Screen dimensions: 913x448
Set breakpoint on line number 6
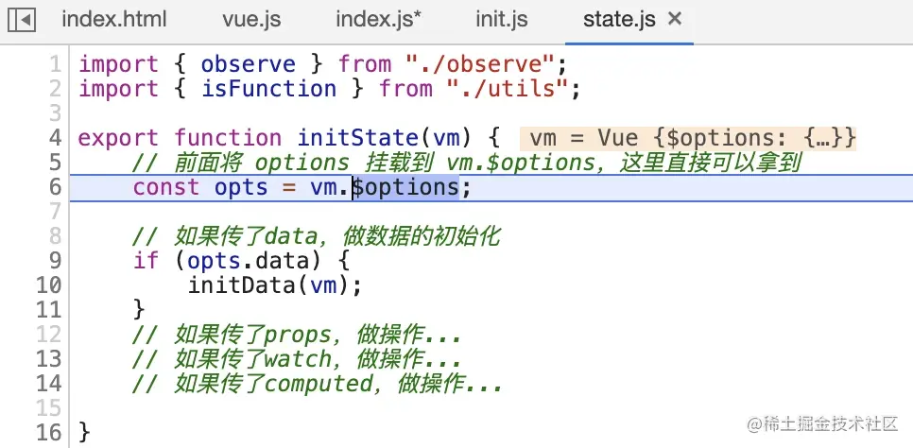(54, 187)
